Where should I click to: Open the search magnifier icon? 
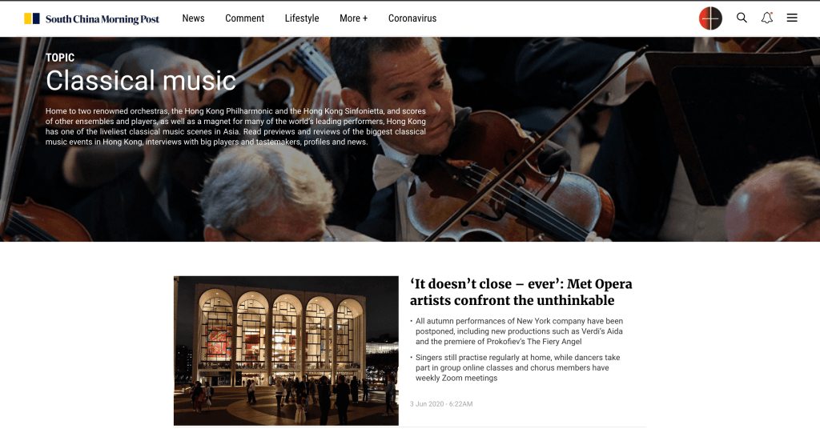(x=742, y=18)
